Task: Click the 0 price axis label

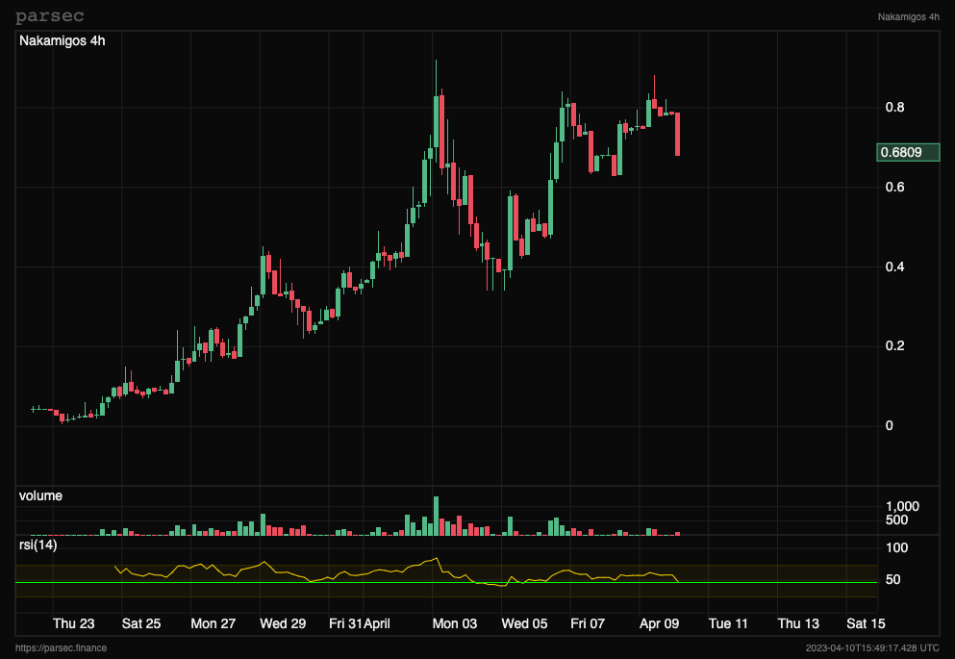Action: (x=890, y=426)
